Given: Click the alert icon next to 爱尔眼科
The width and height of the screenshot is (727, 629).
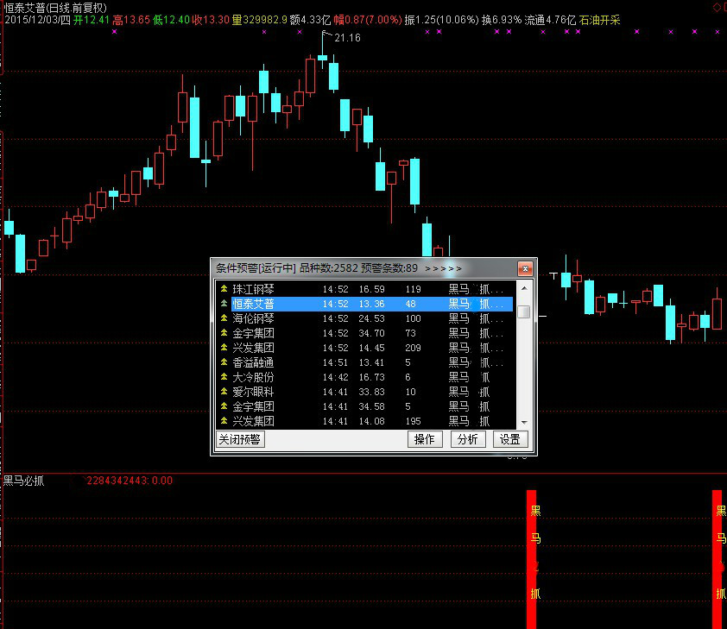Looking at the screenshot, I should coord(224,392).
